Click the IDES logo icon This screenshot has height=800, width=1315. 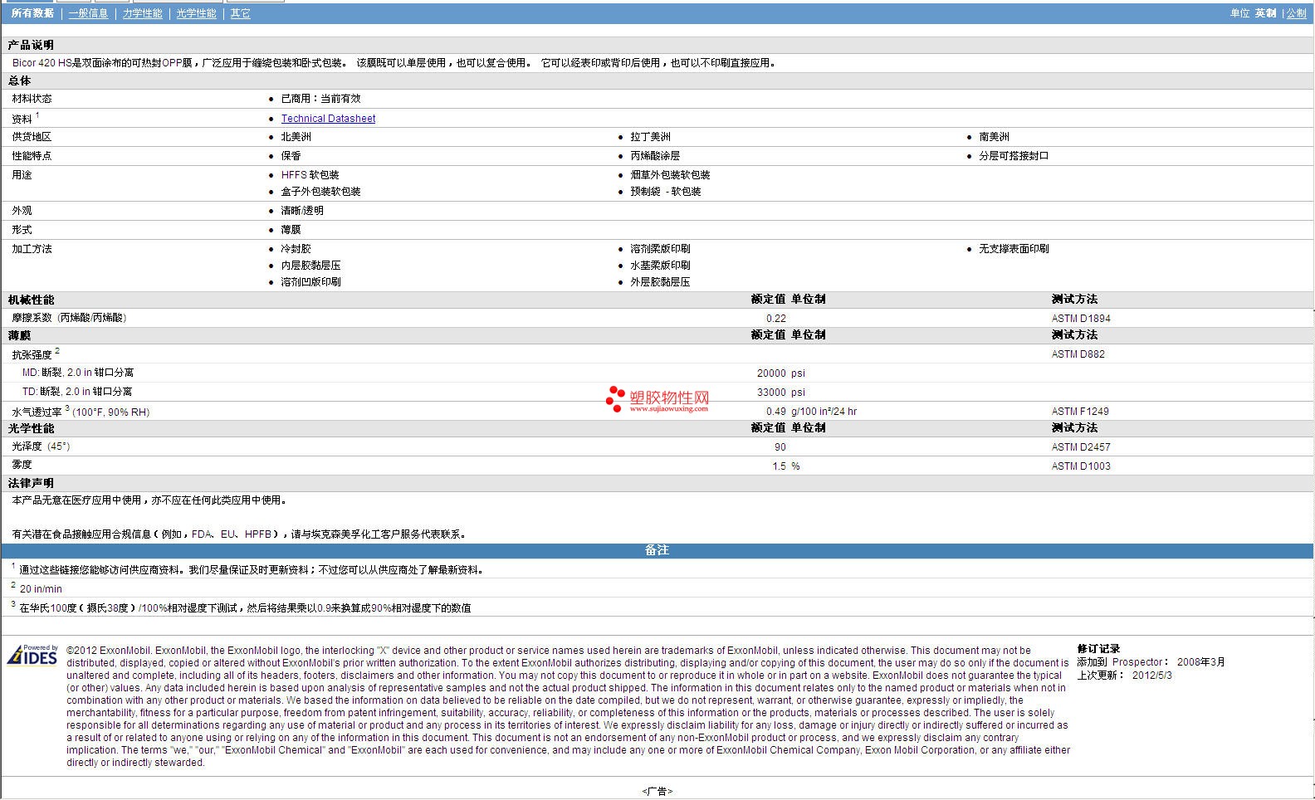33,656
